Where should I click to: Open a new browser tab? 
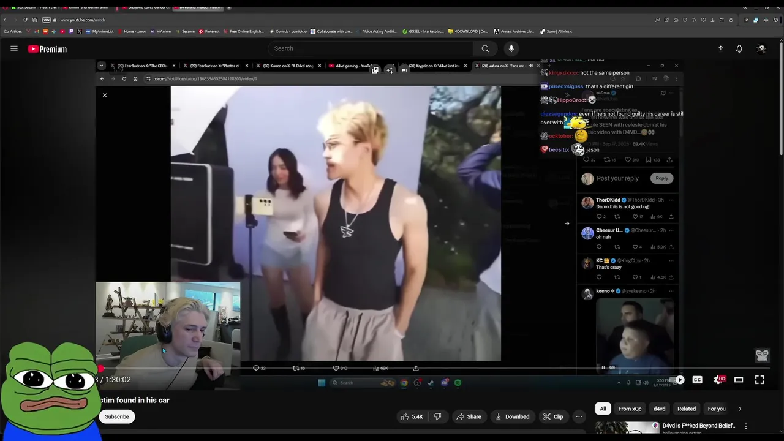point(229,7)
